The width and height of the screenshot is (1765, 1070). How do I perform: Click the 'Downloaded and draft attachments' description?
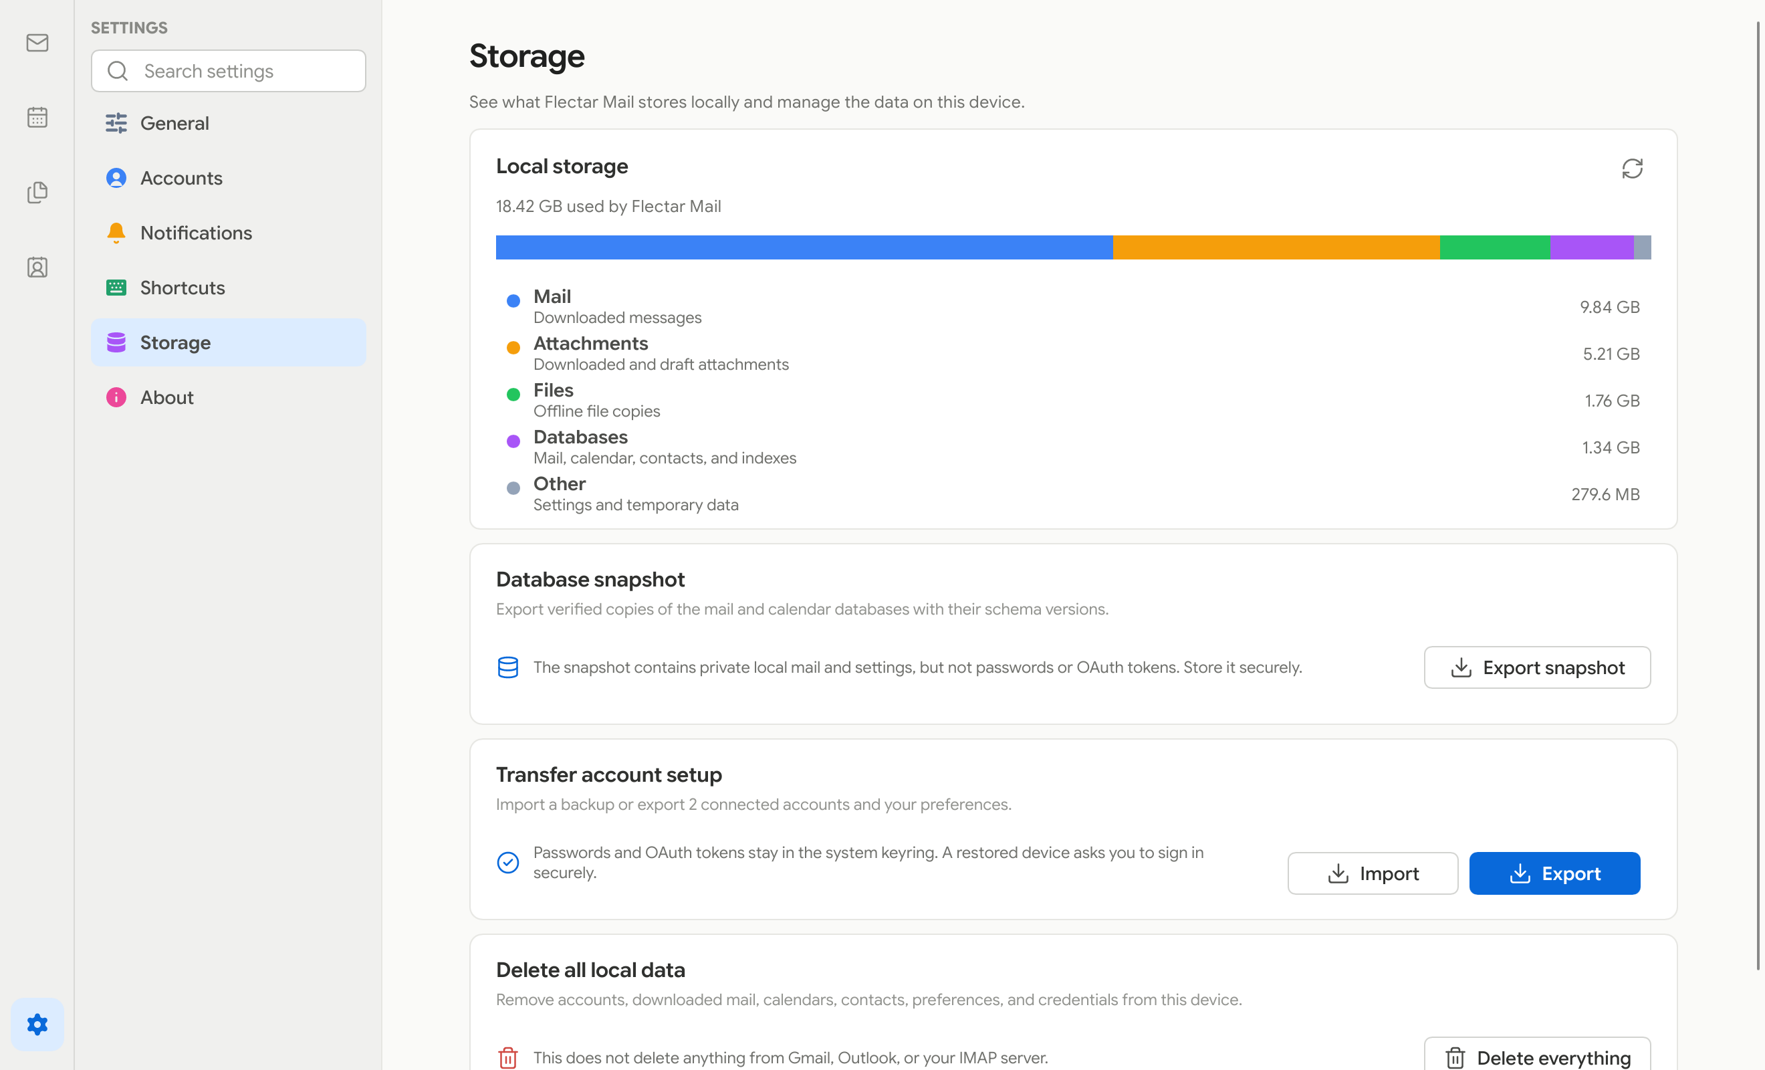coord(661,364)
